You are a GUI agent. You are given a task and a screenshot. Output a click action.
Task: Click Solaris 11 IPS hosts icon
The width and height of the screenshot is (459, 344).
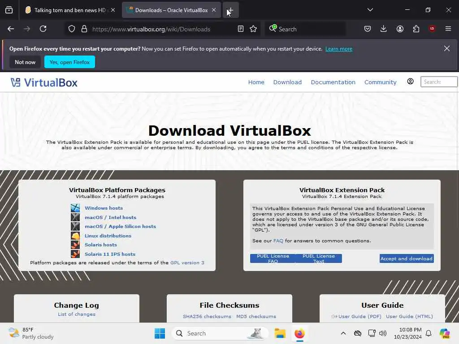[75, 254]
